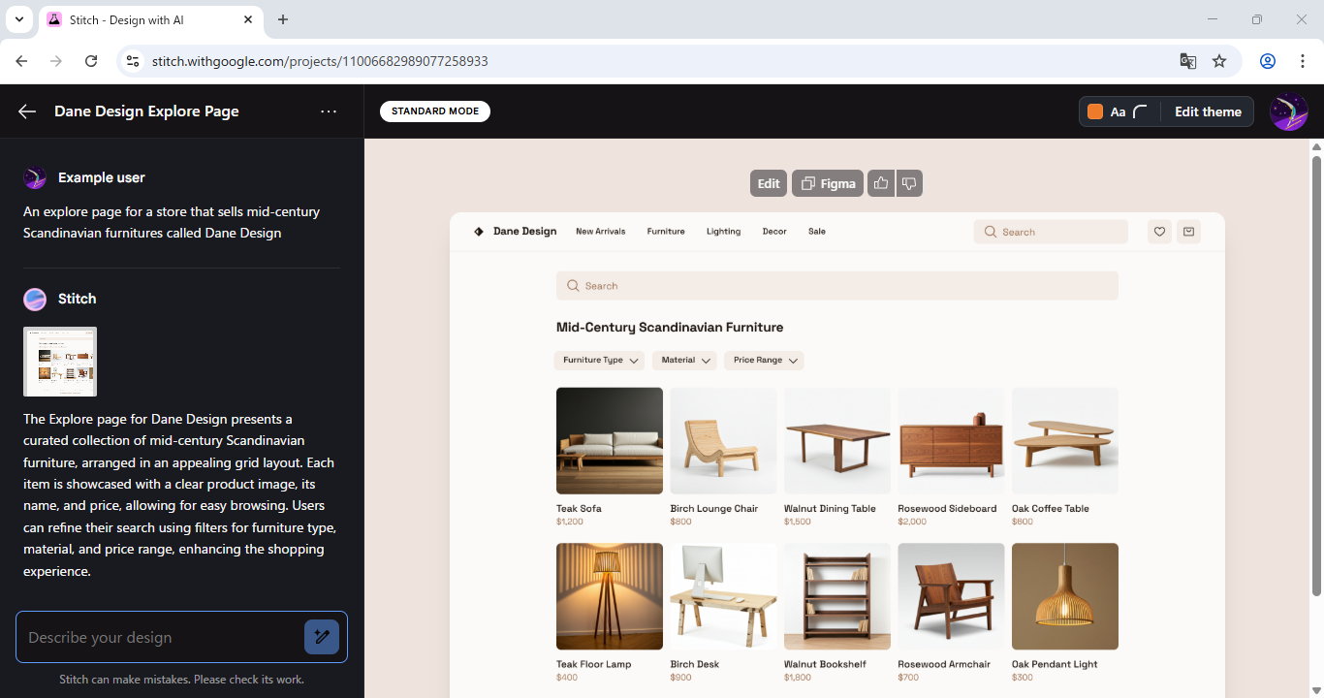The height and width of the screenshot is (698, 1324).
Task: Click the Example user avatar in chat
Action: pos(35,177)
